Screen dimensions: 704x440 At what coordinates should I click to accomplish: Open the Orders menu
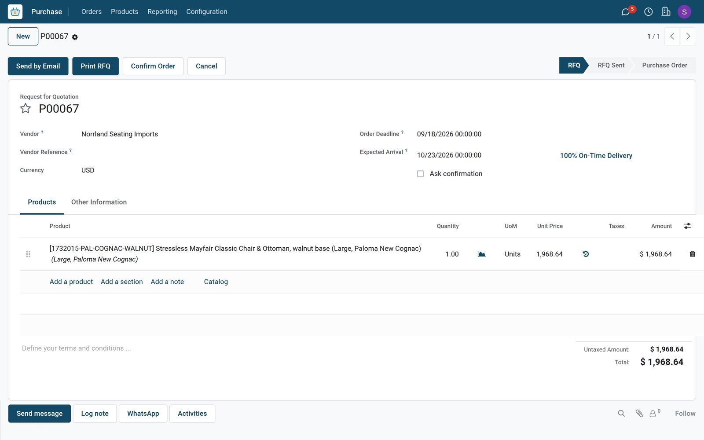92,12
